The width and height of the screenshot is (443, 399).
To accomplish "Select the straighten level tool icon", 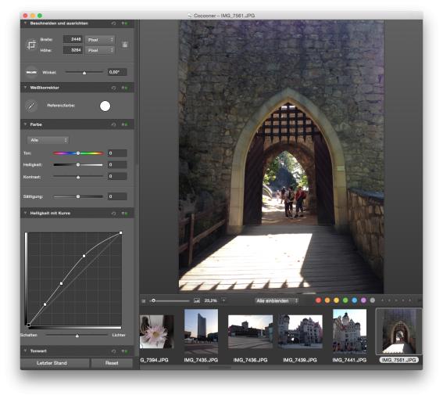I will (31, 72).
